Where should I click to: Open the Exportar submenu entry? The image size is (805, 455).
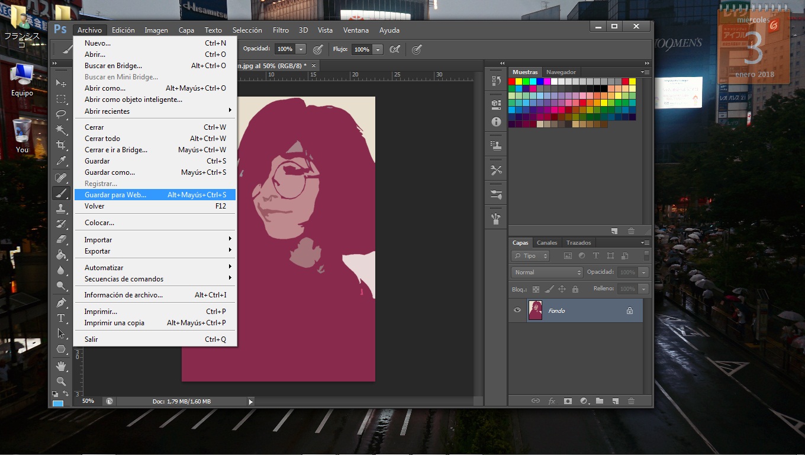click(155, 251)
